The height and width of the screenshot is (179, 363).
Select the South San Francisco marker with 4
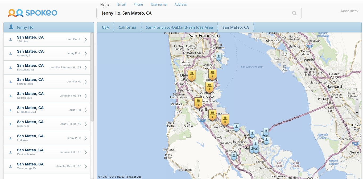(x=209, y=87)
